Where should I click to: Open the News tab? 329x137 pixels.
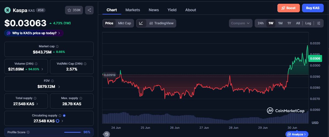(x=154, y=10)
